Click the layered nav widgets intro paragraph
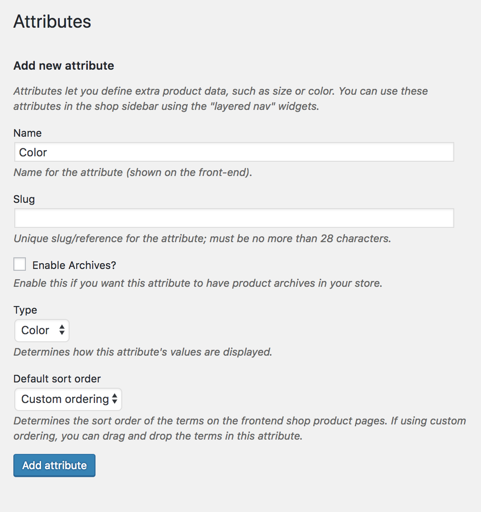Image resolution: width=481 pixels, height=512 pixels. pyautogui.click(x=220, y=99)
